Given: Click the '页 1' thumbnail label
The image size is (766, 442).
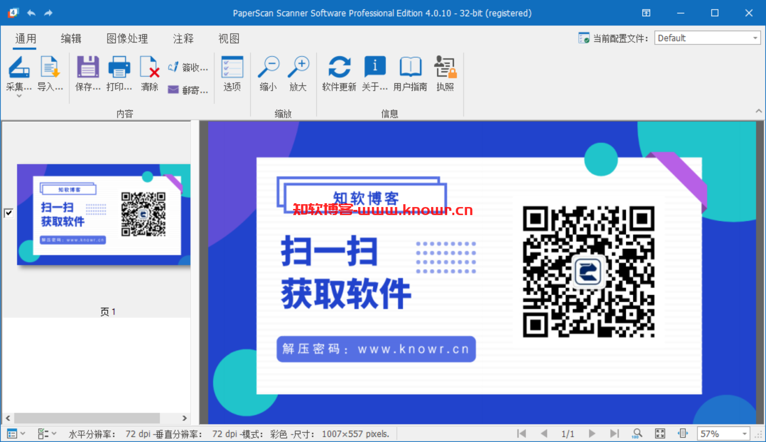Looking at the screenshot, I should click(x=108, y=312).
